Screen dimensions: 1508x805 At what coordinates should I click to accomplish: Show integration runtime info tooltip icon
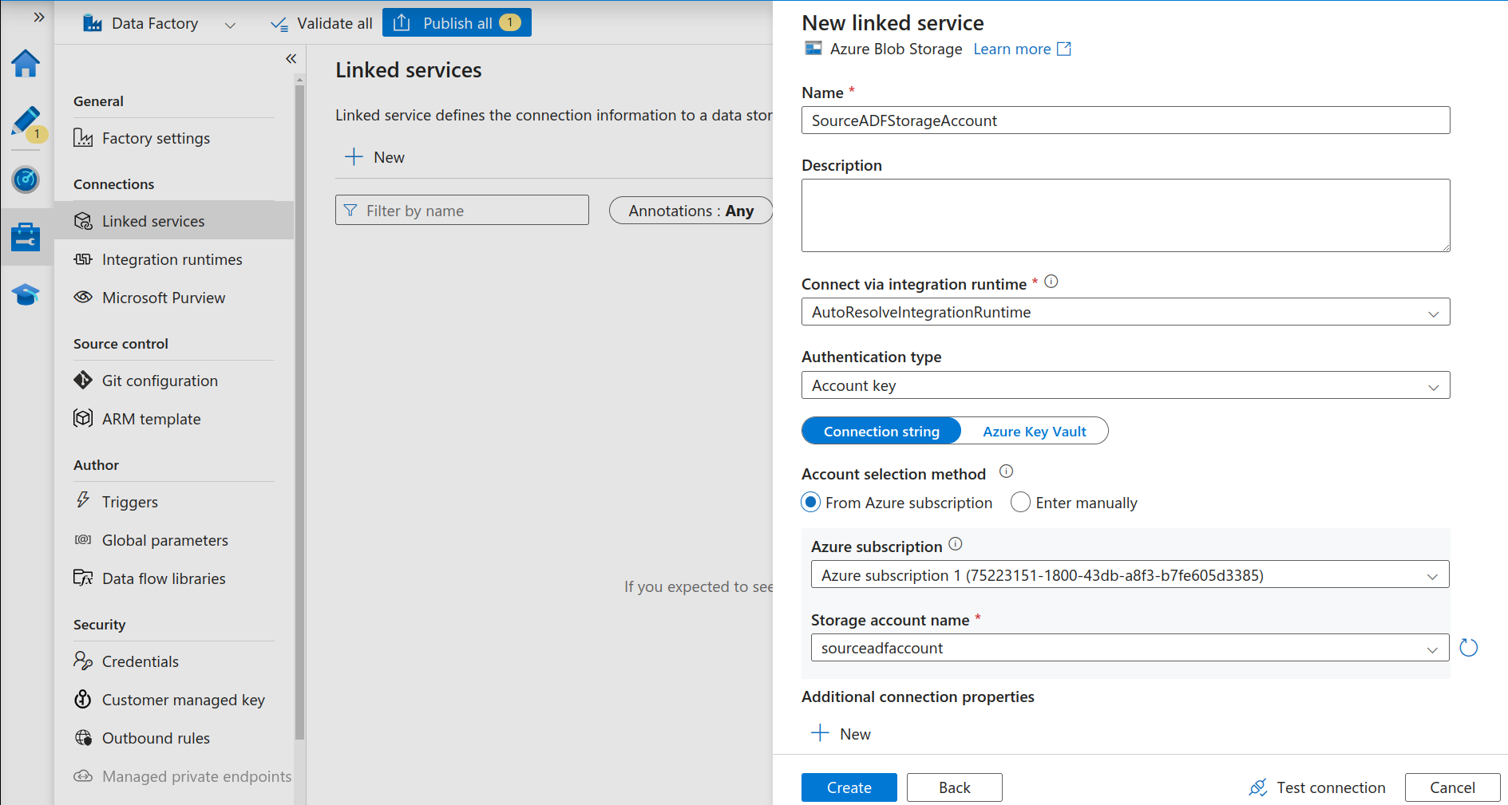[x=1051, y=282]
